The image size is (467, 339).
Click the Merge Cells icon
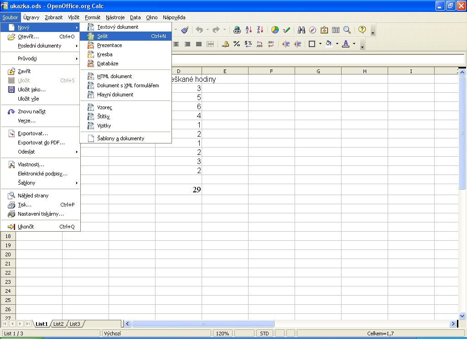point(210,44)
